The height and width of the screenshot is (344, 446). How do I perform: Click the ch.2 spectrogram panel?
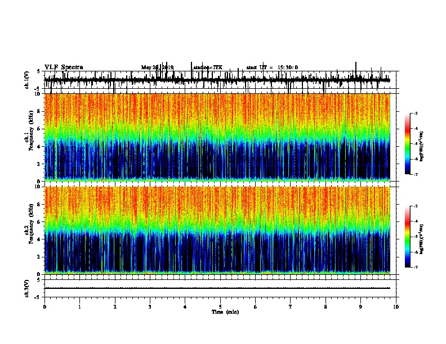[217, 230]
